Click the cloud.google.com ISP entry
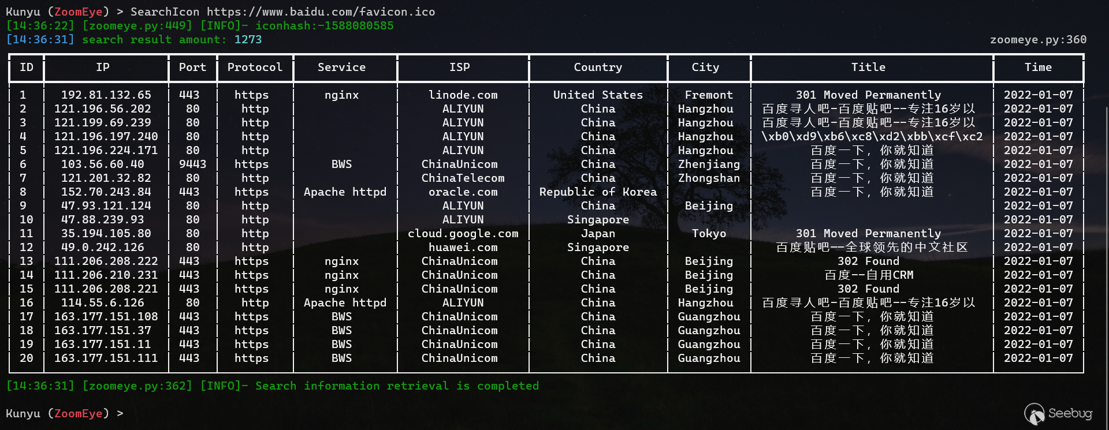The width and height of the screenshot is (1109, 430). coord(463,233)
